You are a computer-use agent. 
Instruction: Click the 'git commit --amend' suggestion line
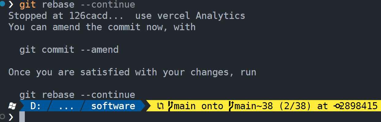(x=69, y=49)
